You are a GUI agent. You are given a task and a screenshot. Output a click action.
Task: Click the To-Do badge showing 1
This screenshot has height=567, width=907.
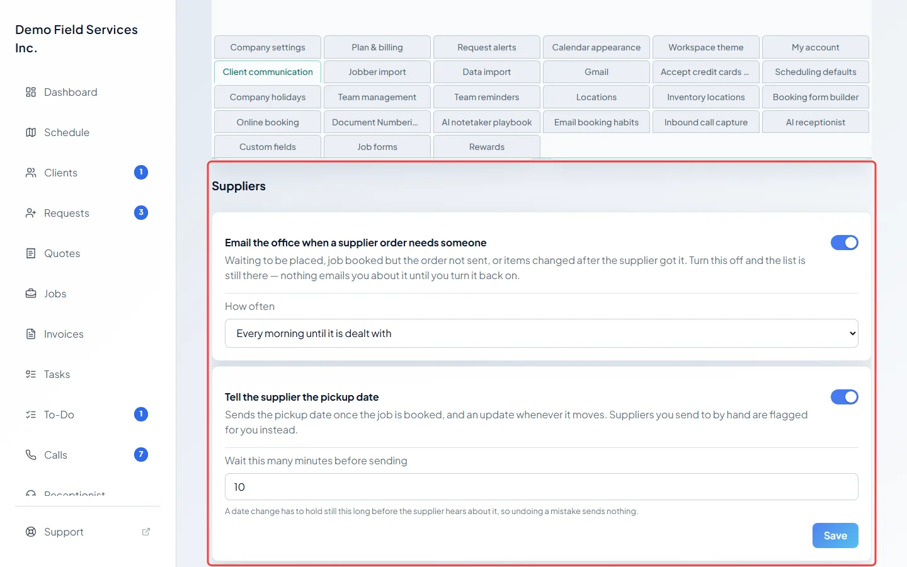[141, 414]
